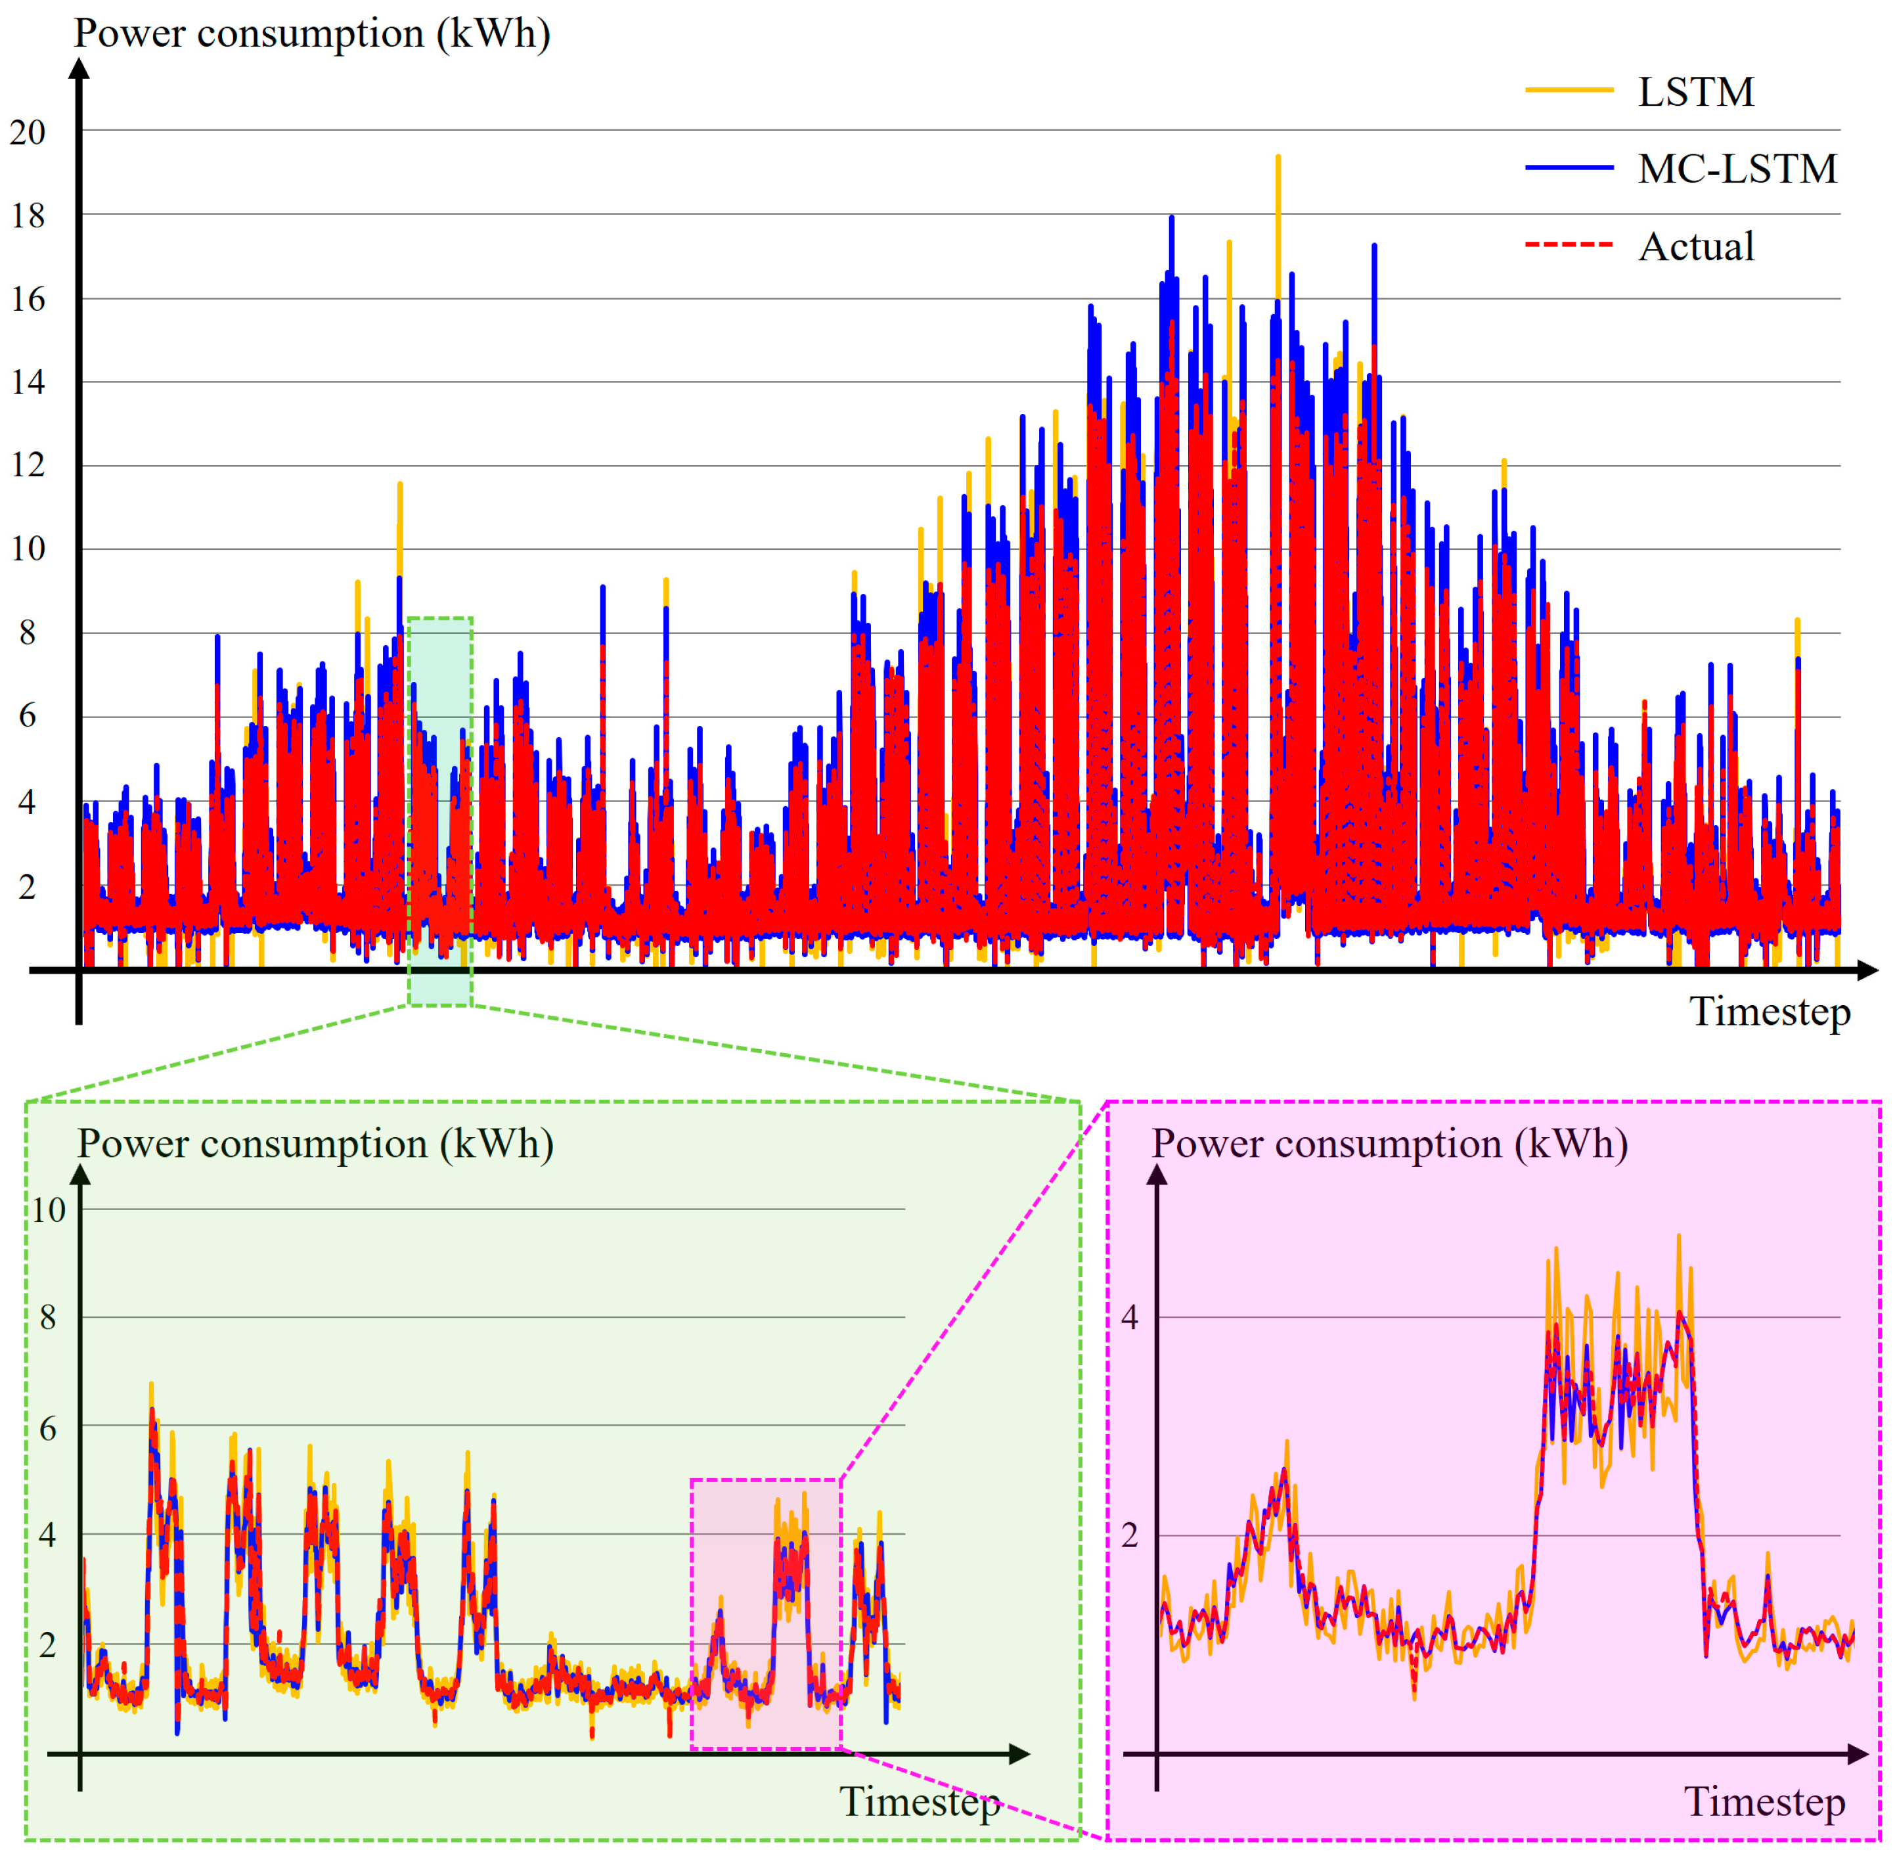Click the Timestep label in the green panel
Screen dimensions: 1895x1852
[920, 1802]
